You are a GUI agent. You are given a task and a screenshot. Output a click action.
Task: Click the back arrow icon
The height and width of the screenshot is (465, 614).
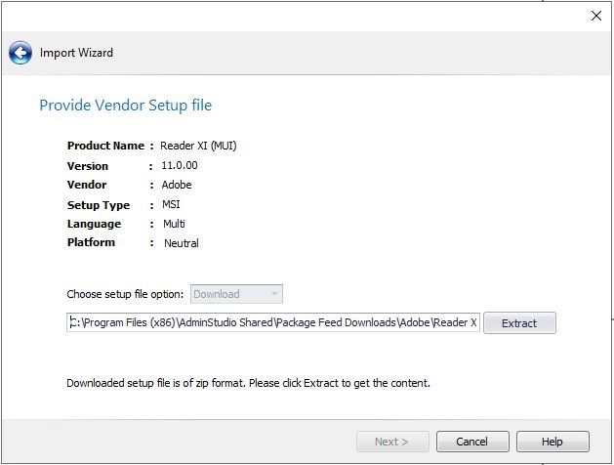pos(20,53)
